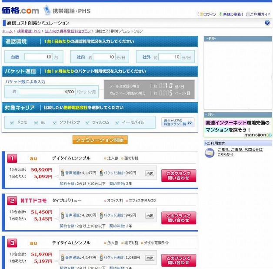Click the packet phone icon in 51,970円 plan
Viewport: 273px width, 269px height.
click(101, 257)
